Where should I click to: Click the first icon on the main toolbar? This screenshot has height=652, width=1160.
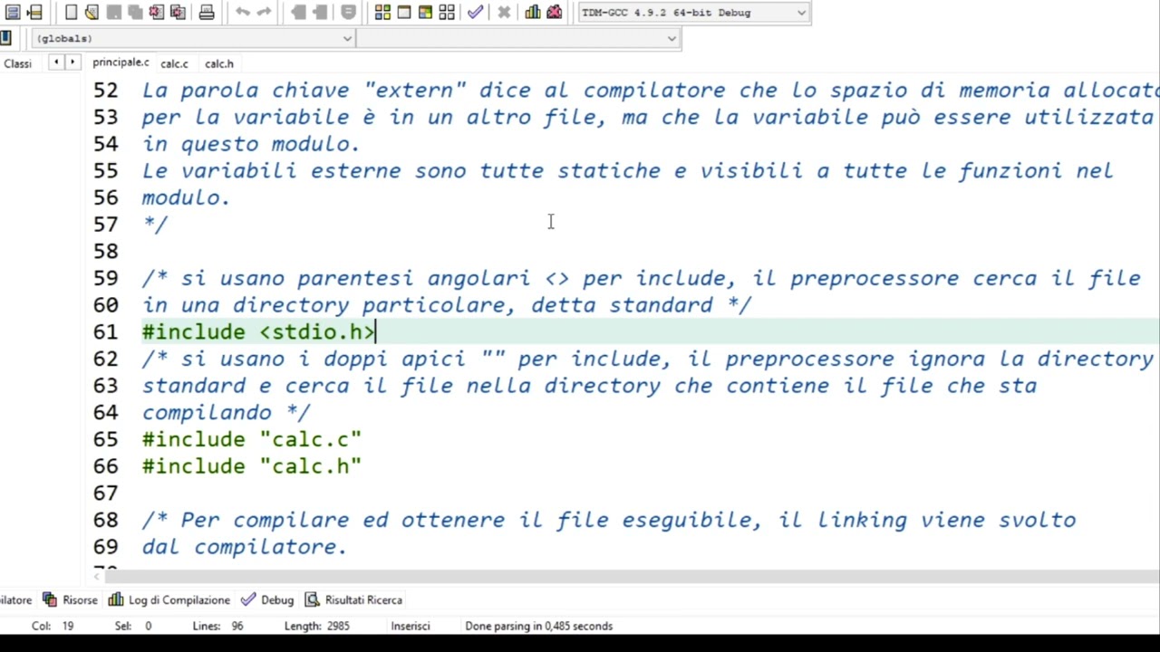pyautogui.click(x=13, y=13)
